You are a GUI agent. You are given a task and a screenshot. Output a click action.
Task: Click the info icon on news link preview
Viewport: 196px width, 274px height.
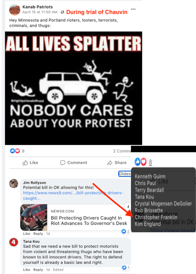[128, 206]
